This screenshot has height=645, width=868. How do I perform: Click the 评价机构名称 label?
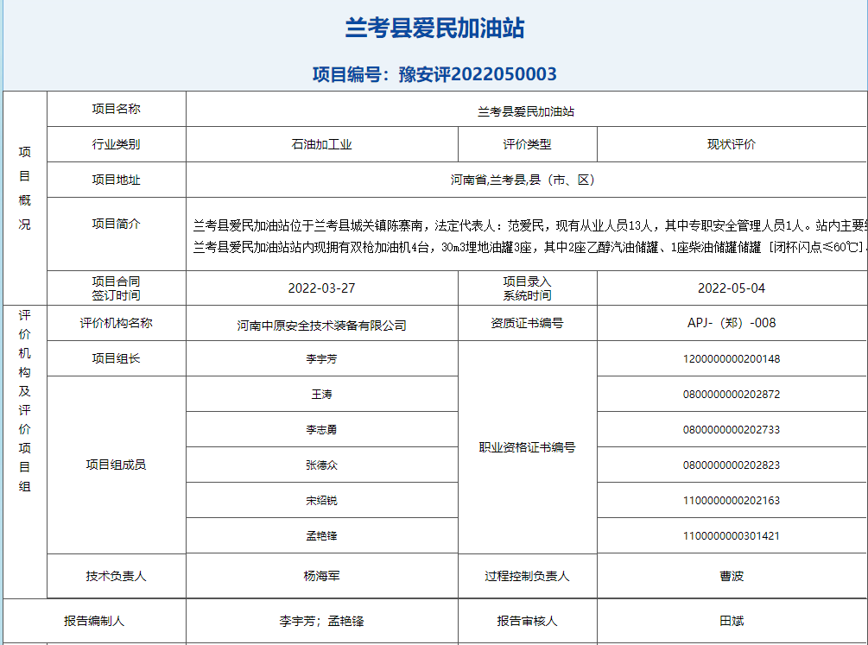pos(117,323)
